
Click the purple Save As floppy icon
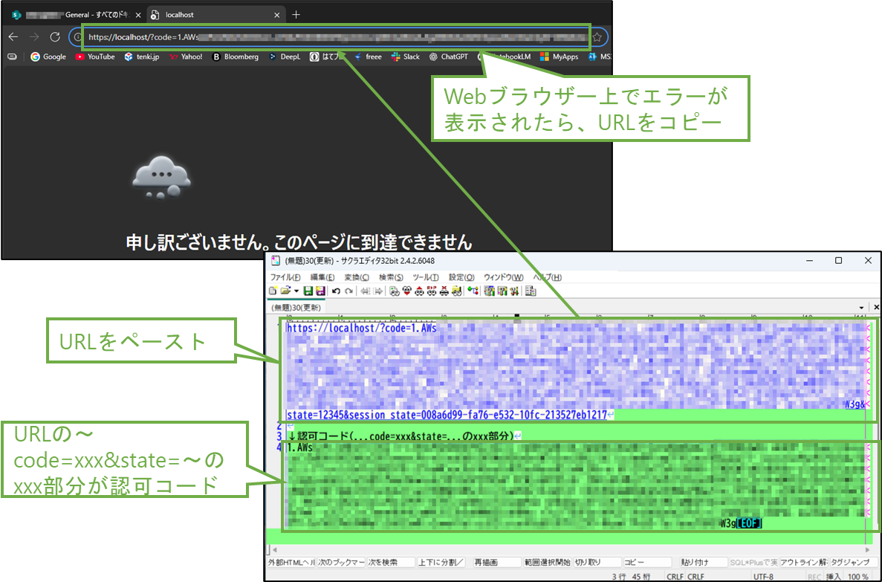point(320,291)
